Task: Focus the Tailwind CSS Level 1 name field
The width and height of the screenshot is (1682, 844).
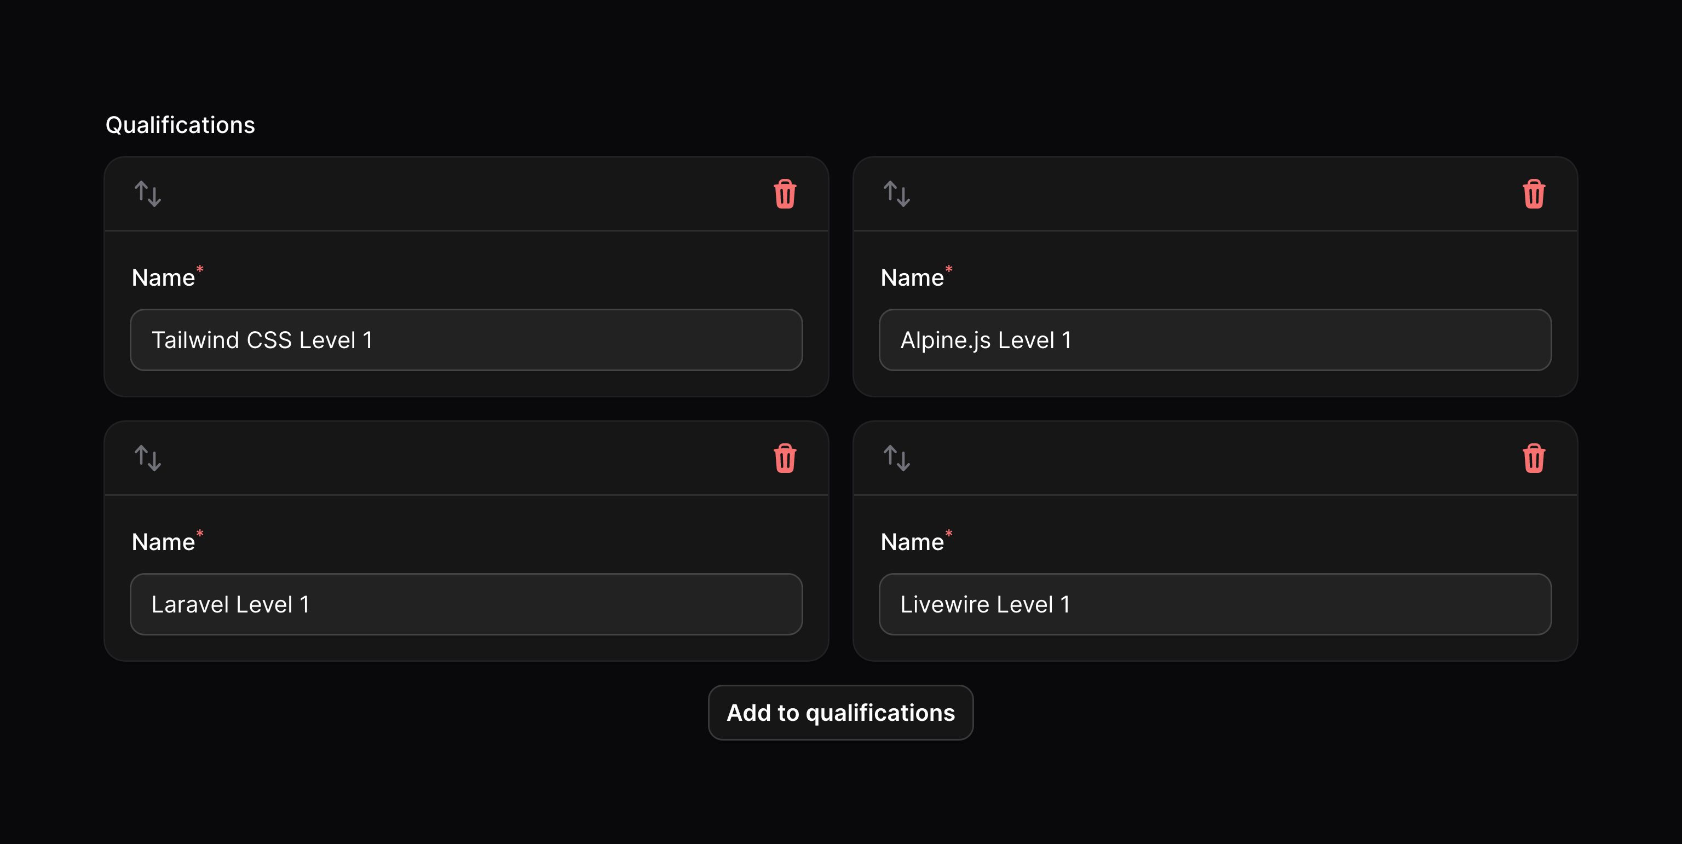Action: click(466, 340)
